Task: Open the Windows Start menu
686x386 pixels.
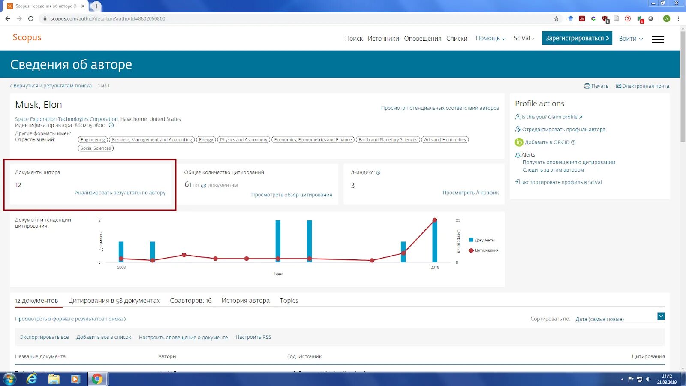Action: pyautogui.click(x=9, y=379)
